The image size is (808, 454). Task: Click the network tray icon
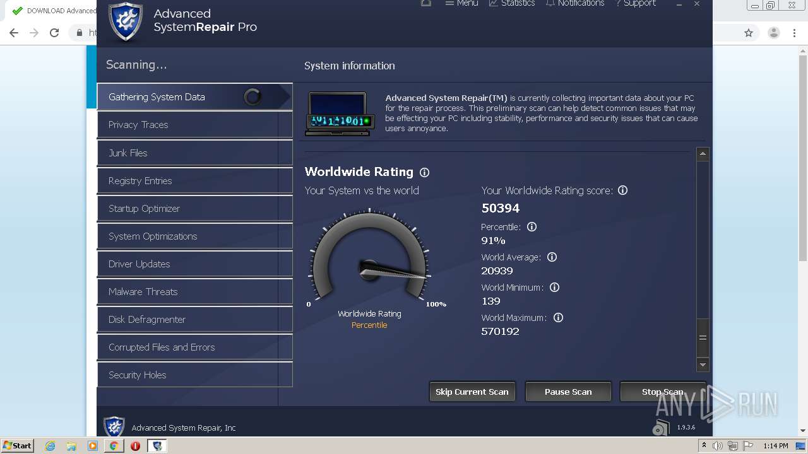733,446
